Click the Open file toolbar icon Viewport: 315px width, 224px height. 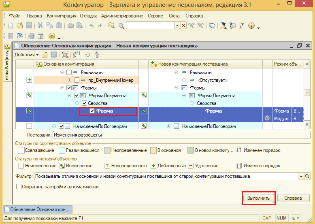[x=20, y=26]
